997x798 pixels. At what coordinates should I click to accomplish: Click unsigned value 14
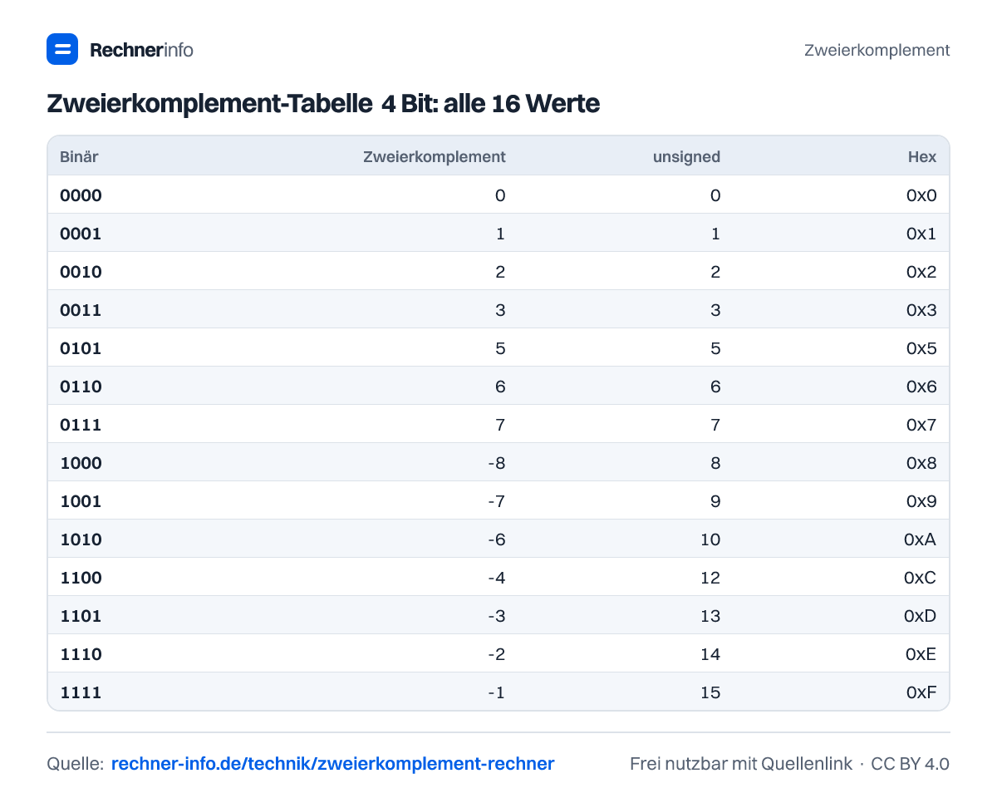[710, 654]
